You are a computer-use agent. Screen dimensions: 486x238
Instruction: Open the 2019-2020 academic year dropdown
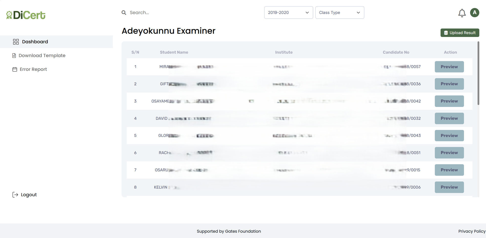[x=288, y=12]
